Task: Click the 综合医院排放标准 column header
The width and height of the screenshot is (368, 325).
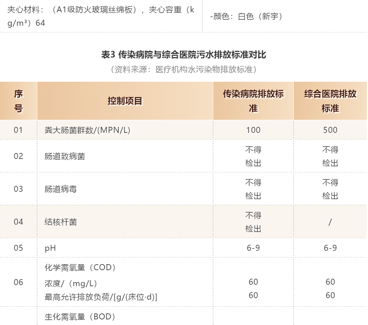Action: pyautogui.click(x=330, y=101)
